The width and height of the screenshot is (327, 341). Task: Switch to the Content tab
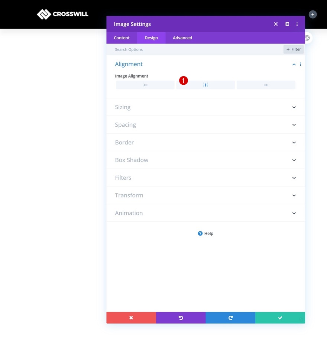tap(122, 38)
